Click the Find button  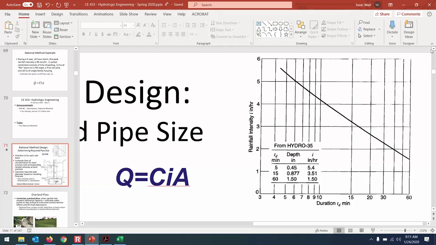click(364, 22)
